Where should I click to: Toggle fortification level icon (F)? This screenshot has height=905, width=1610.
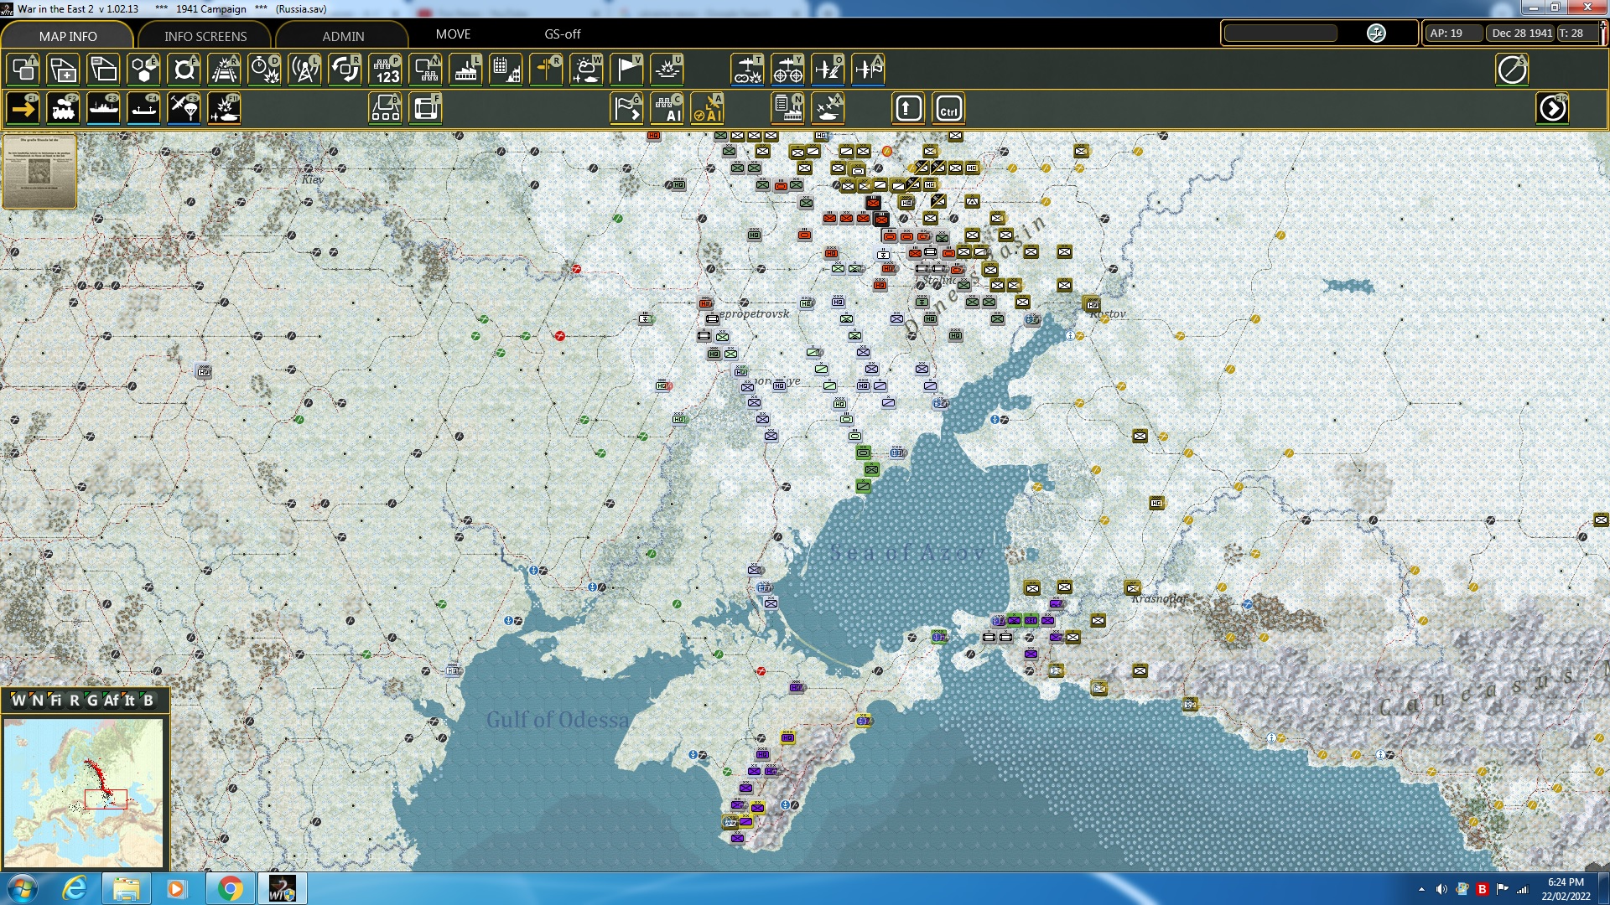tap(184, 70)
